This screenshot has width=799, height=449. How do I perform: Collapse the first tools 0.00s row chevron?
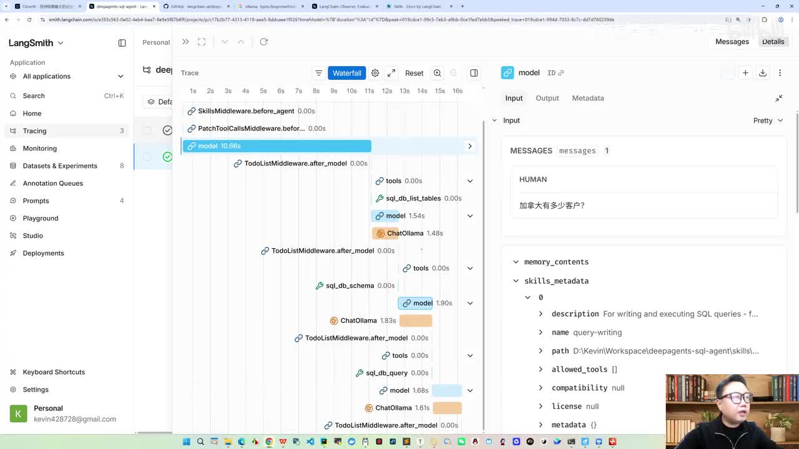tap(470, 181)
